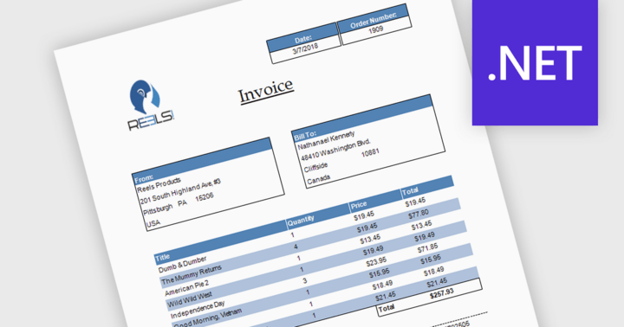The width and height of the screenshot is (624, 327).
Task: Click the city Pittsburgh
Action: (158, 209)
